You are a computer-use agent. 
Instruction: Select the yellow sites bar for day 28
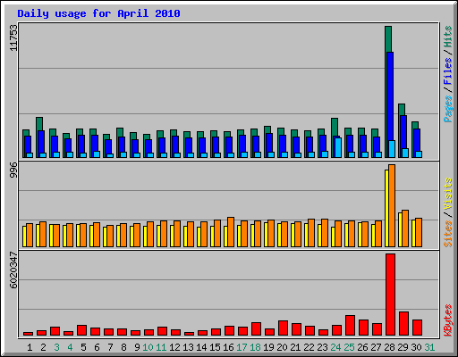point(386,208)
